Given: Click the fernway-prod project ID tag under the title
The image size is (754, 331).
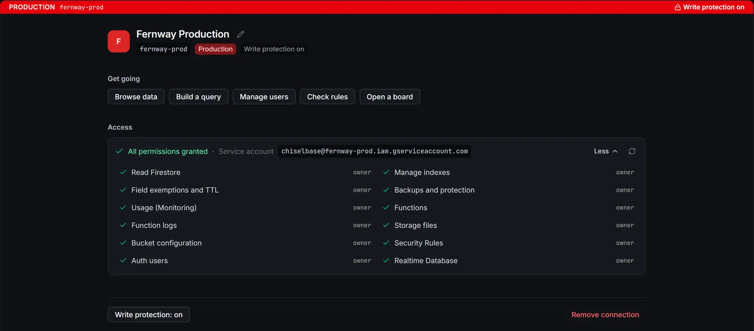Looking at the screenshot, I should (x=164, y=49).
